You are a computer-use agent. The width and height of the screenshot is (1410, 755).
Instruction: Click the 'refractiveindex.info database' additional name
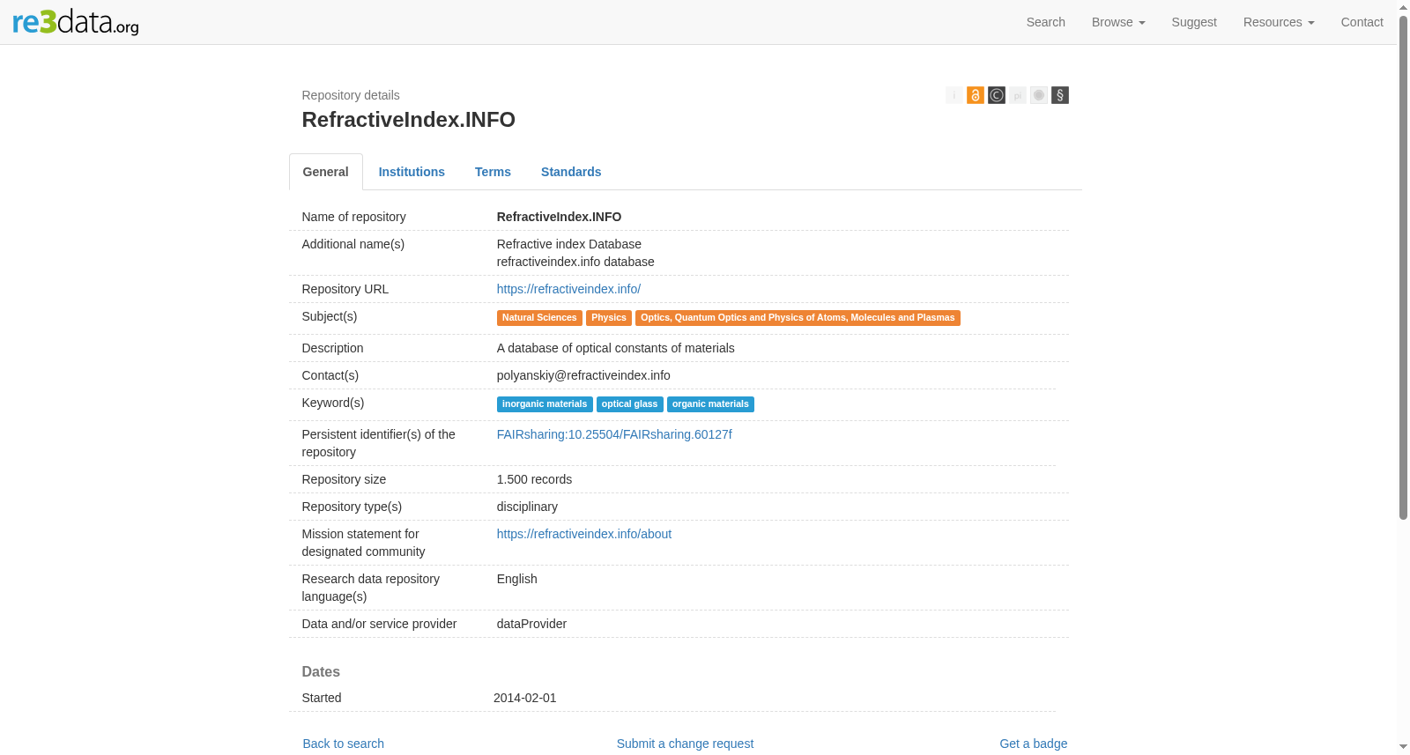575,262
